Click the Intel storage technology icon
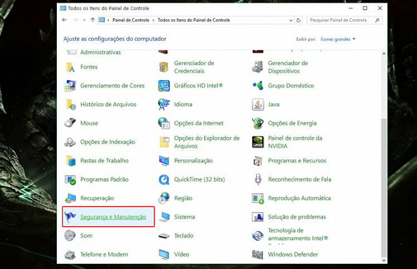417x269 pixels. 258,236
